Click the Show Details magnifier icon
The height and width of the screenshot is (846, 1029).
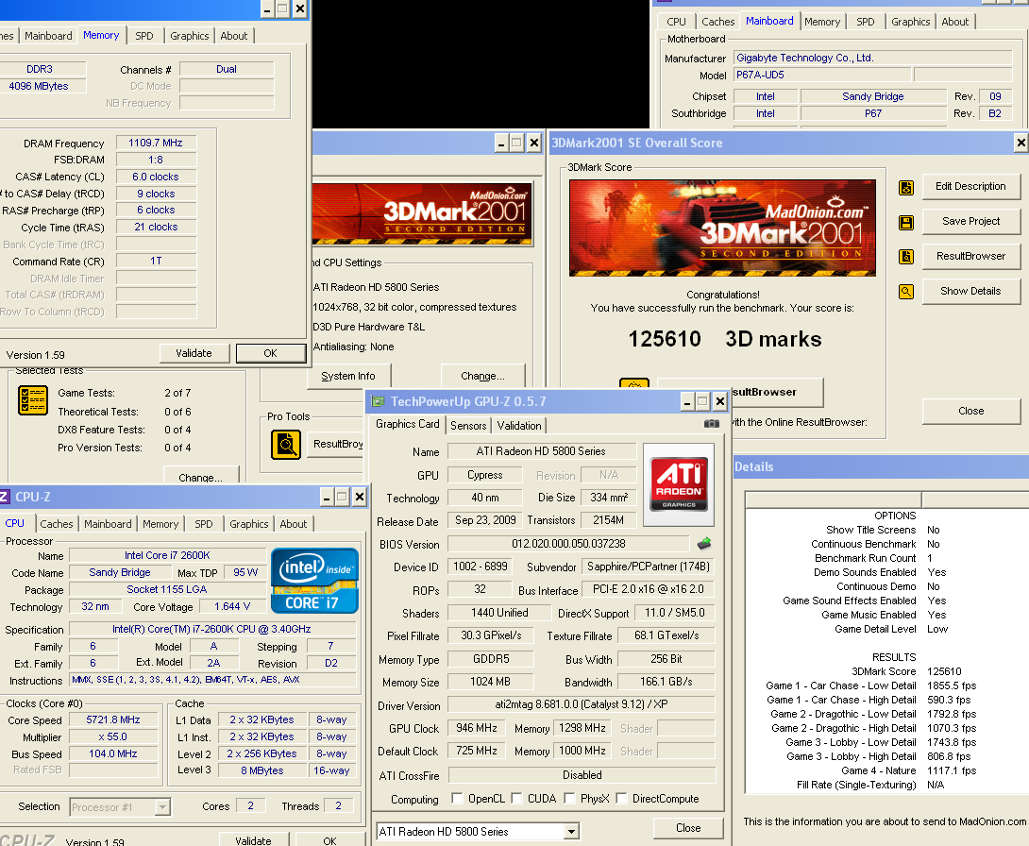906,292
